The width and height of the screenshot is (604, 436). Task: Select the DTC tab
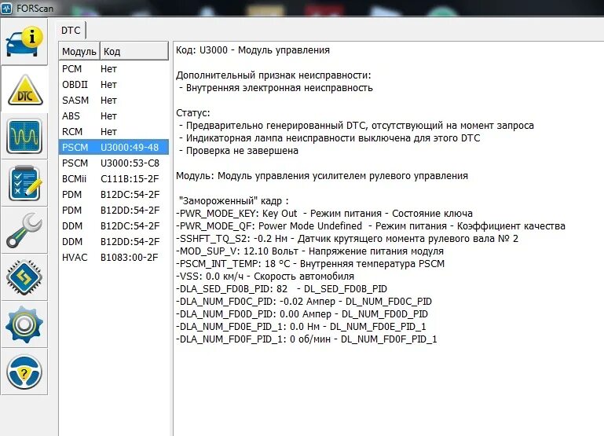(71, 31)
